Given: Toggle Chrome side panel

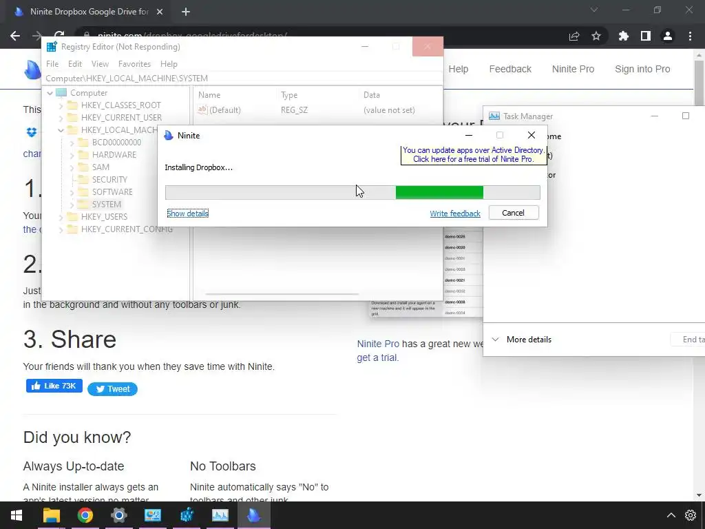Looking at the screenshot, I should 646,36.
